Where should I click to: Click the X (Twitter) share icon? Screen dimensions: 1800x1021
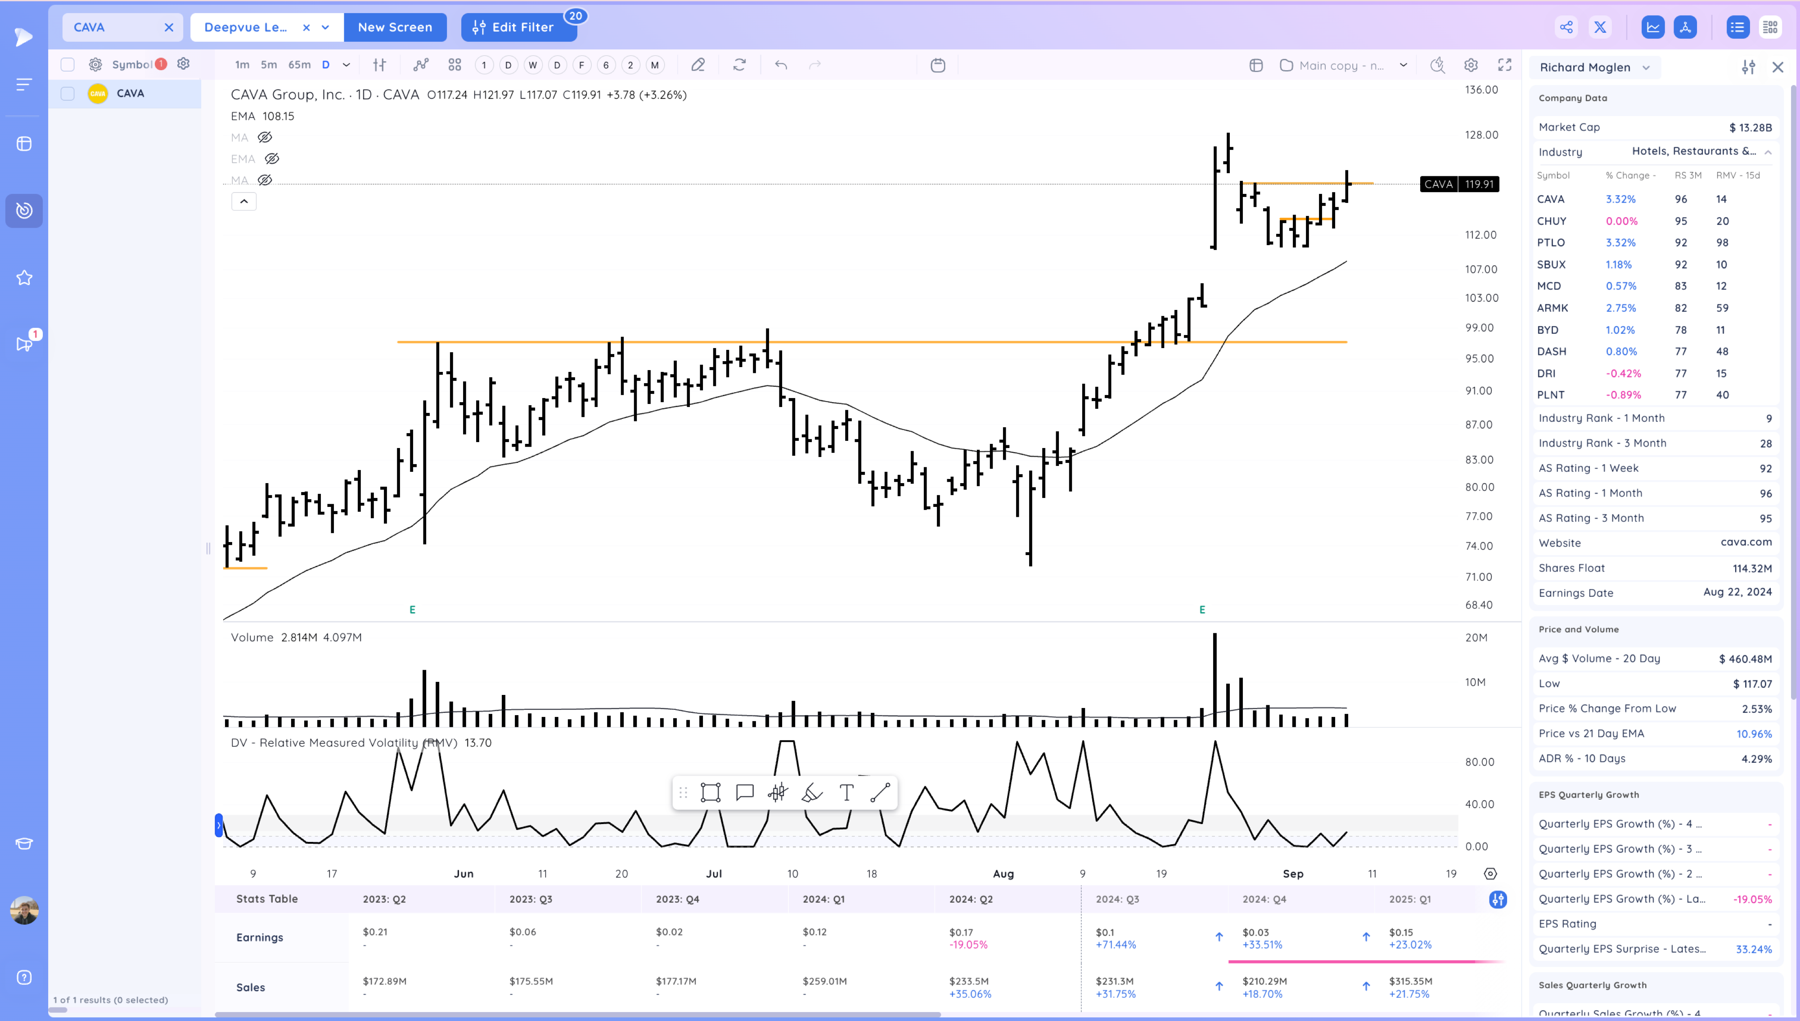[x=1600, y=27]
